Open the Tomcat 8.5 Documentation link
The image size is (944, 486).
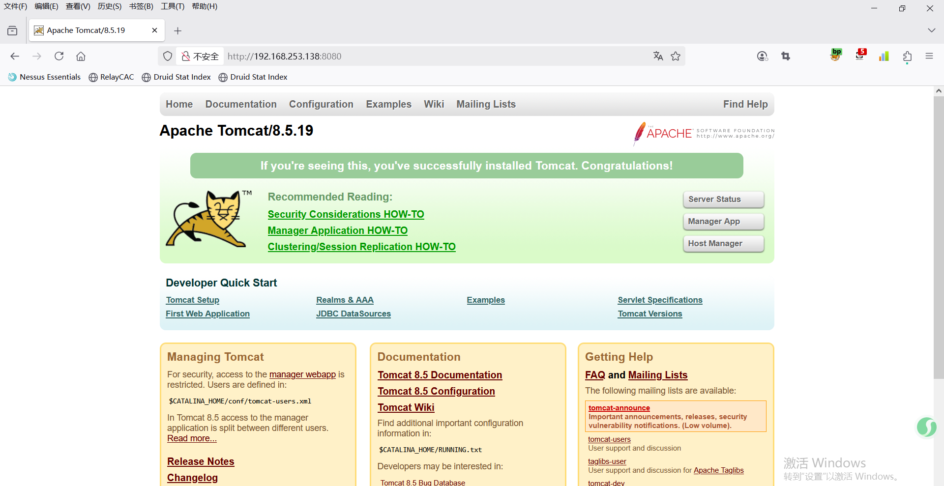[440, 375]
